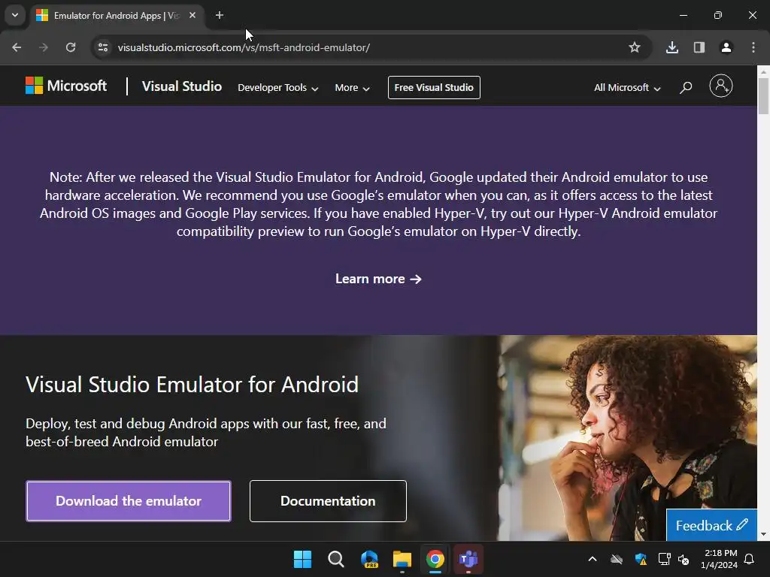Click the forward navigation arrow
The height and width of the screenshot is (577, 770).
click(x=44, y=47)
